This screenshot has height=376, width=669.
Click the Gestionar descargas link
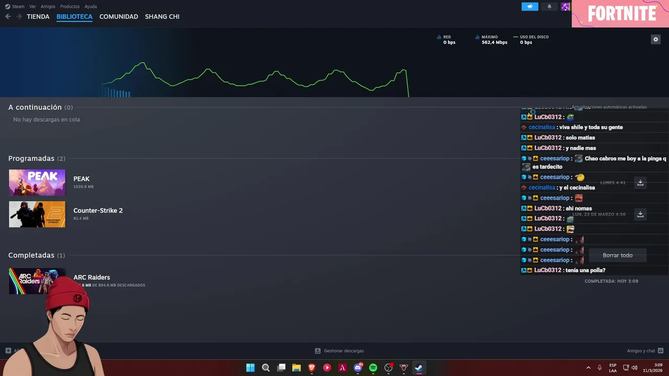pyautogui.click(x=344, y=351)
